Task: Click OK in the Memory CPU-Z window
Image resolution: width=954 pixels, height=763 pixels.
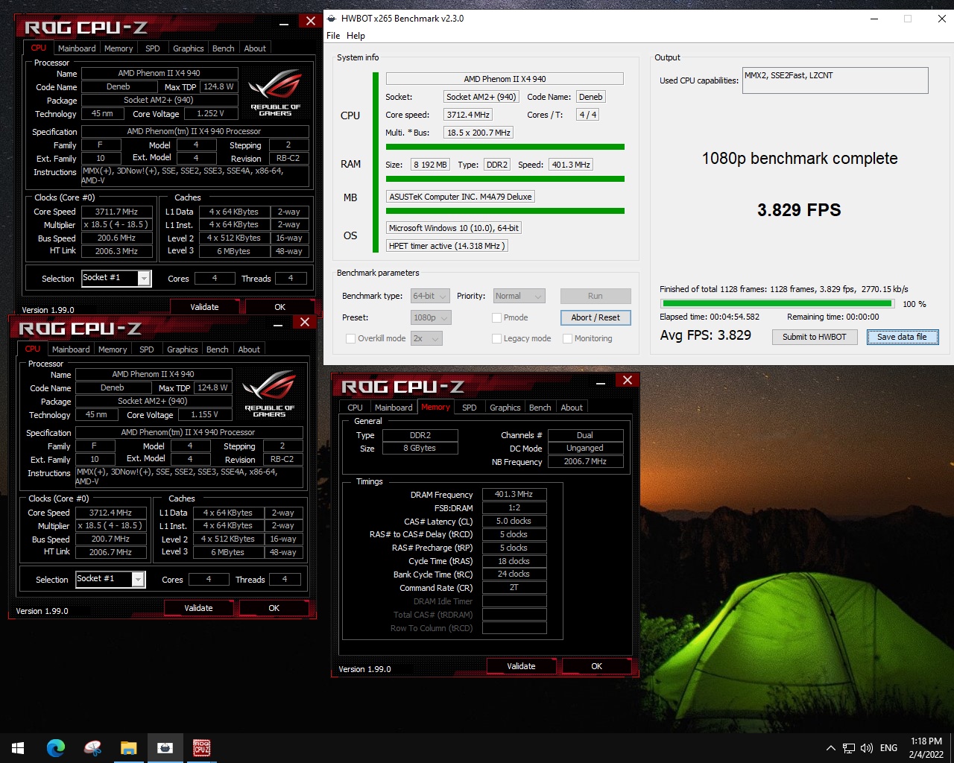Action: point(596,666)
